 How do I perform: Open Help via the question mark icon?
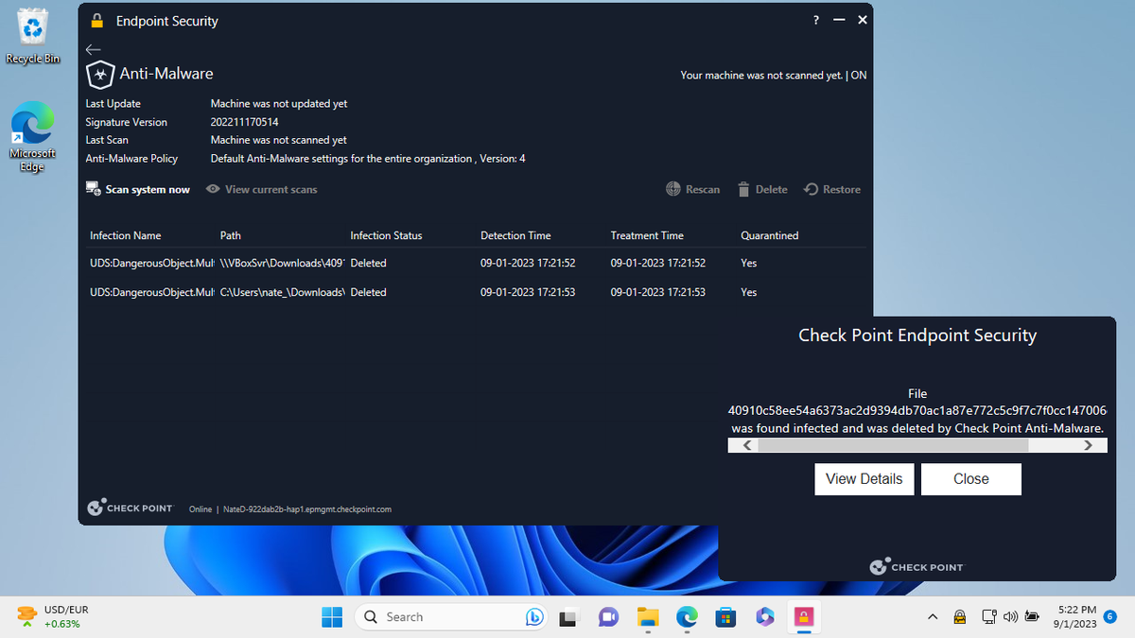point(815,19)
